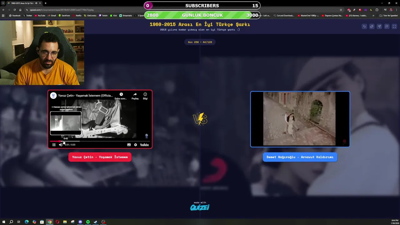
Task: Open Microsoft Edge from taskbar
Action: (27, 222)
